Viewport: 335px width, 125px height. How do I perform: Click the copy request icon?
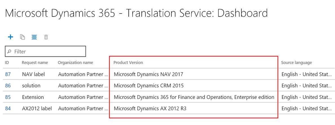tap(23, 37)
